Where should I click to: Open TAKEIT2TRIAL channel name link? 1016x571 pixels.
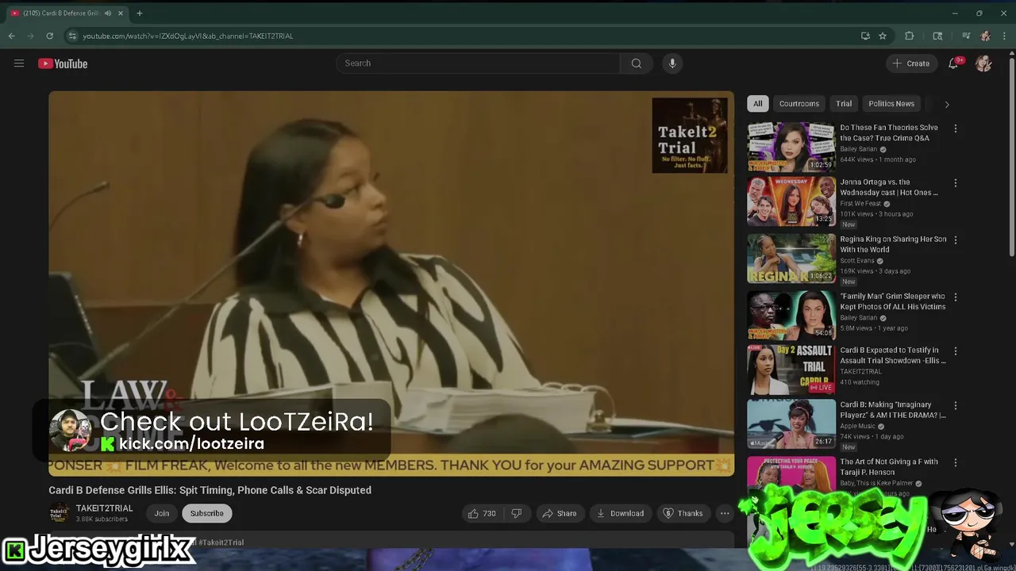[x=104, y=508]
